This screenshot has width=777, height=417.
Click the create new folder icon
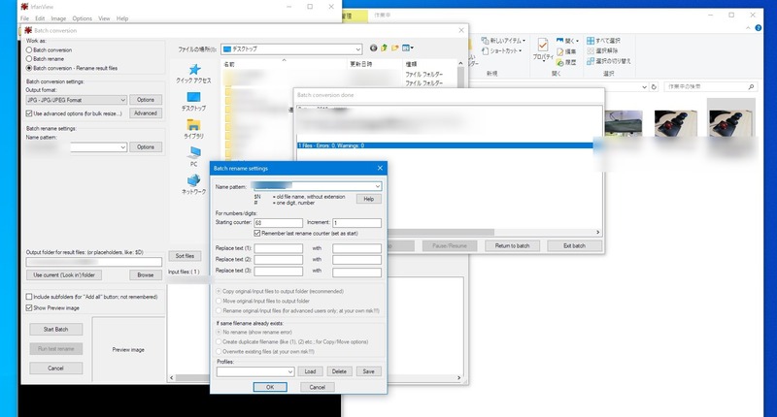[x=395, y=48]
